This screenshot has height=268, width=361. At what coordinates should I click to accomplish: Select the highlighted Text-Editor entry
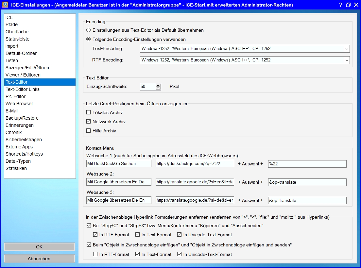click(x=40, y=82)
